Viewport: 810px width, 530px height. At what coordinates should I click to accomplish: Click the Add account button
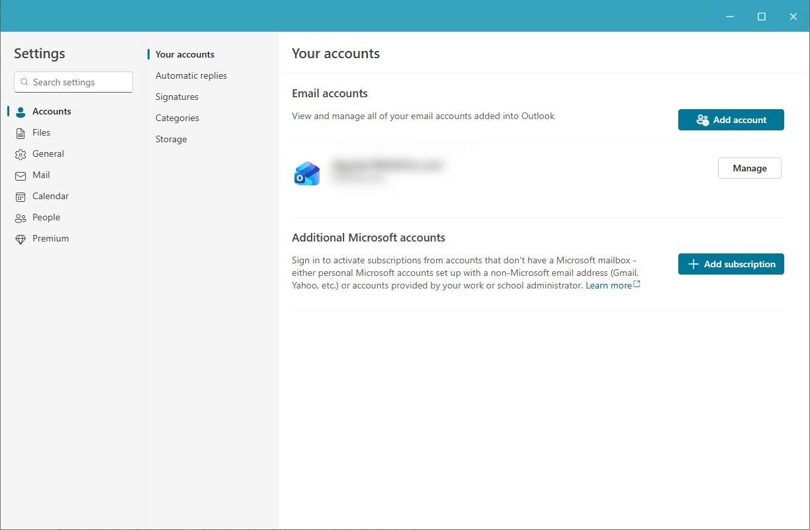731,120
